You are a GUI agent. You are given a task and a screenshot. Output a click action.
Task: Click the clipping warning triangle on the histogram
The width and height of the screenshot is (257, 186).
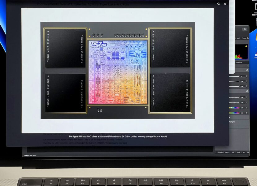[246, 46]
